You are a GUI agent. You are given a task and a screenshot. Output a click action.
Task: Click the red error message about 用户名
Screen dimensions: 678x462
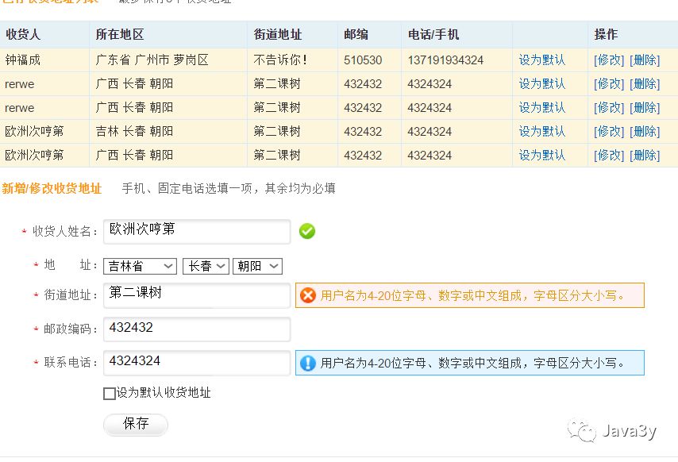tap(470, 295)
